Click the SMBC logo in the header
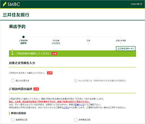 click(11, 4)
